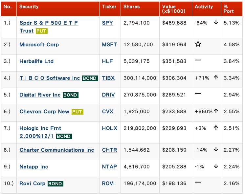245x196 pixels.
Task: Click the NTAP ticker link
Action: (x=109, y=167)
